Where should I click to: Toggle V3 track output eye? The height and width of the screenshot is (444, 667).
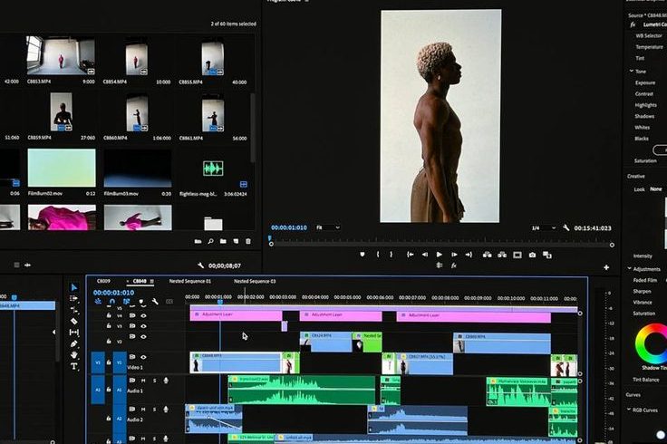pos(144,326)
